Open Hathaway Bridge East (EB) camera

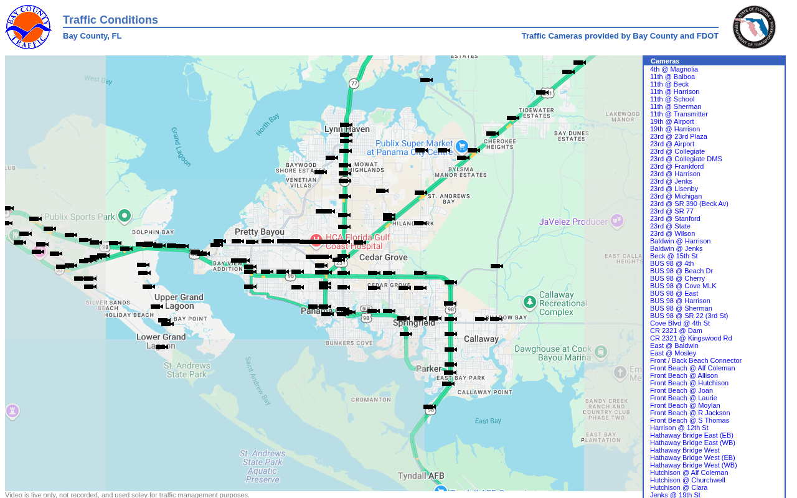(692, 435)
